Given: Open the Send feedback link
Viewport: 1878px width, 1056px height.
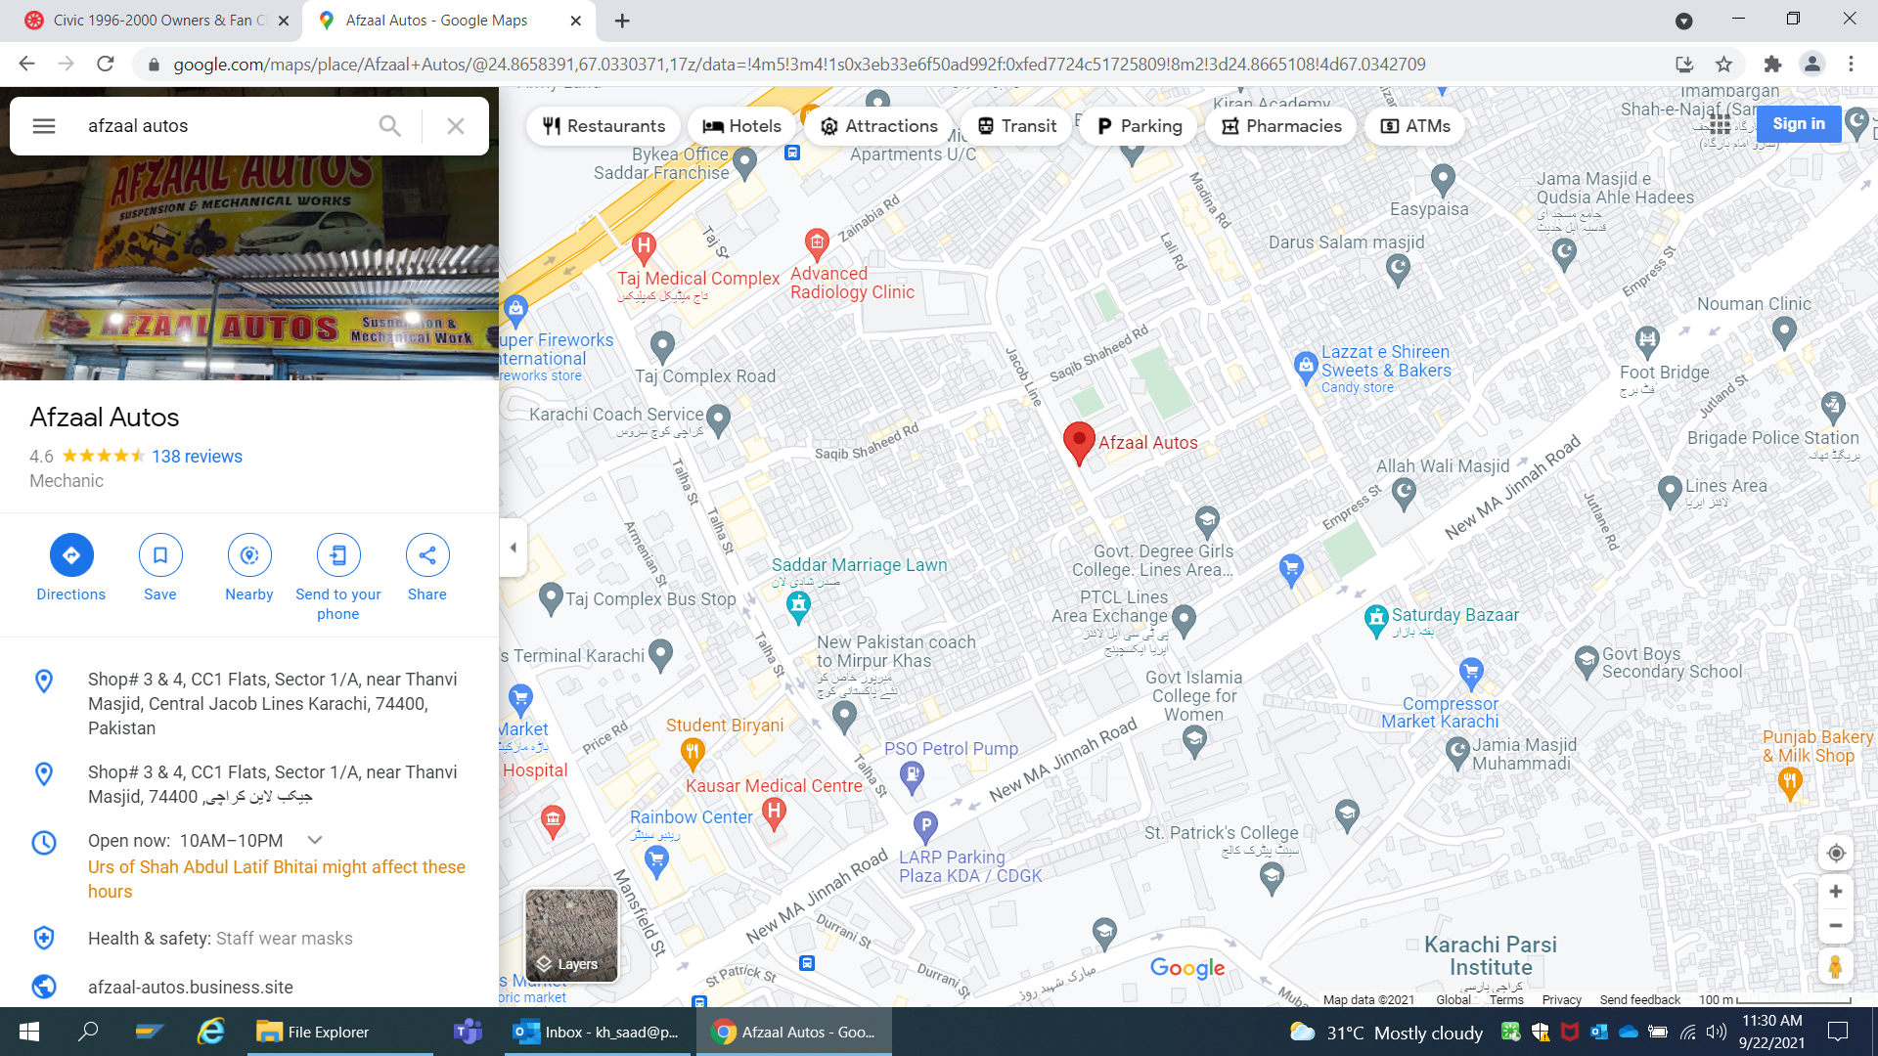Looking at the screenshot, I should [1640, 999].
